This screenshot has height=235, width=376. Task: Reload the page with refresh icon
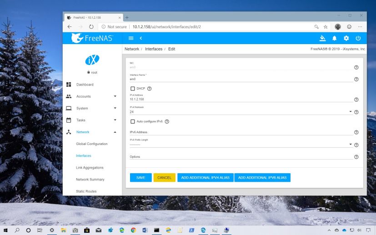point(91,27)
